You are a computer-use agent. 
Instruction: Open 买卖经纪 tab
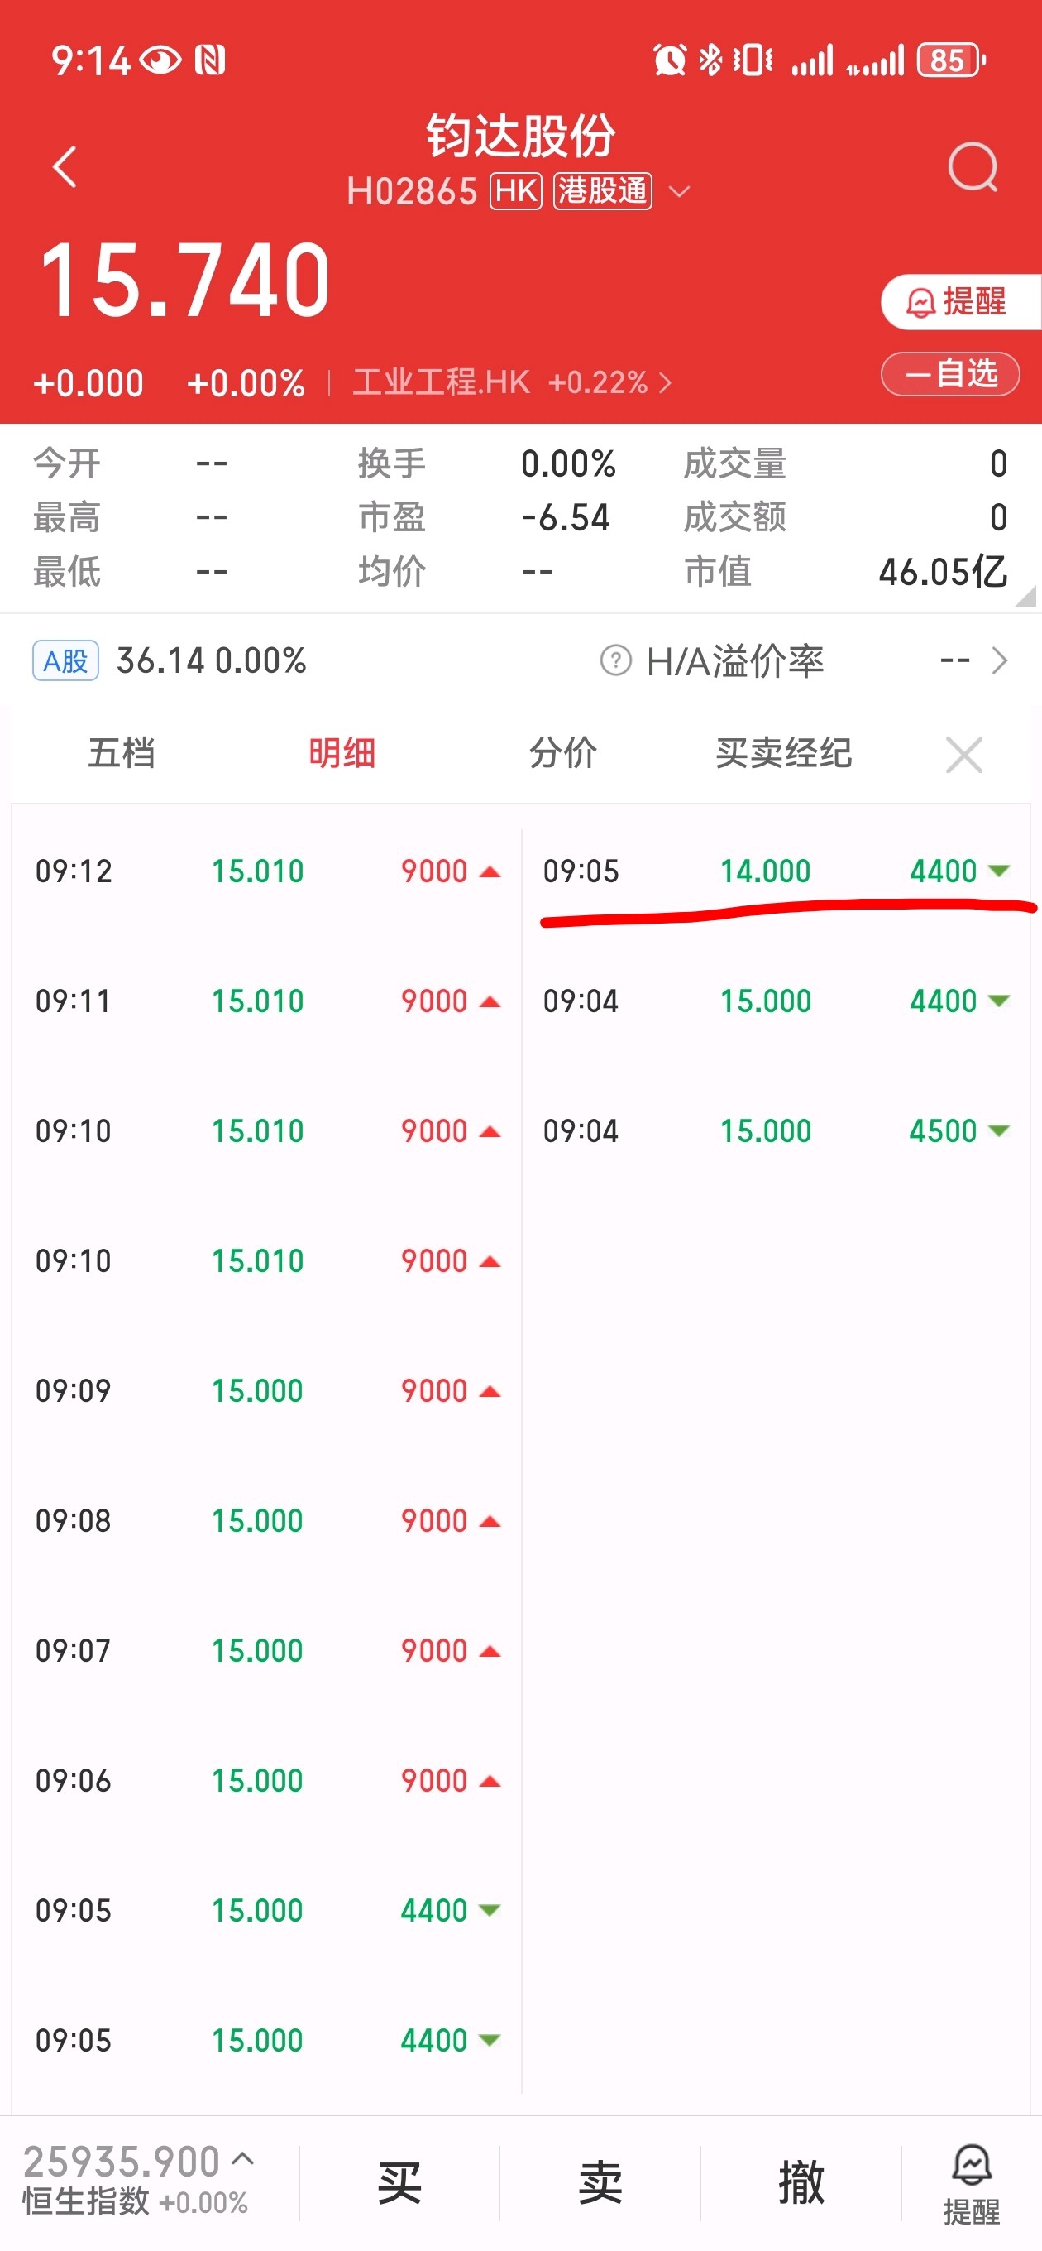[783, 753]
